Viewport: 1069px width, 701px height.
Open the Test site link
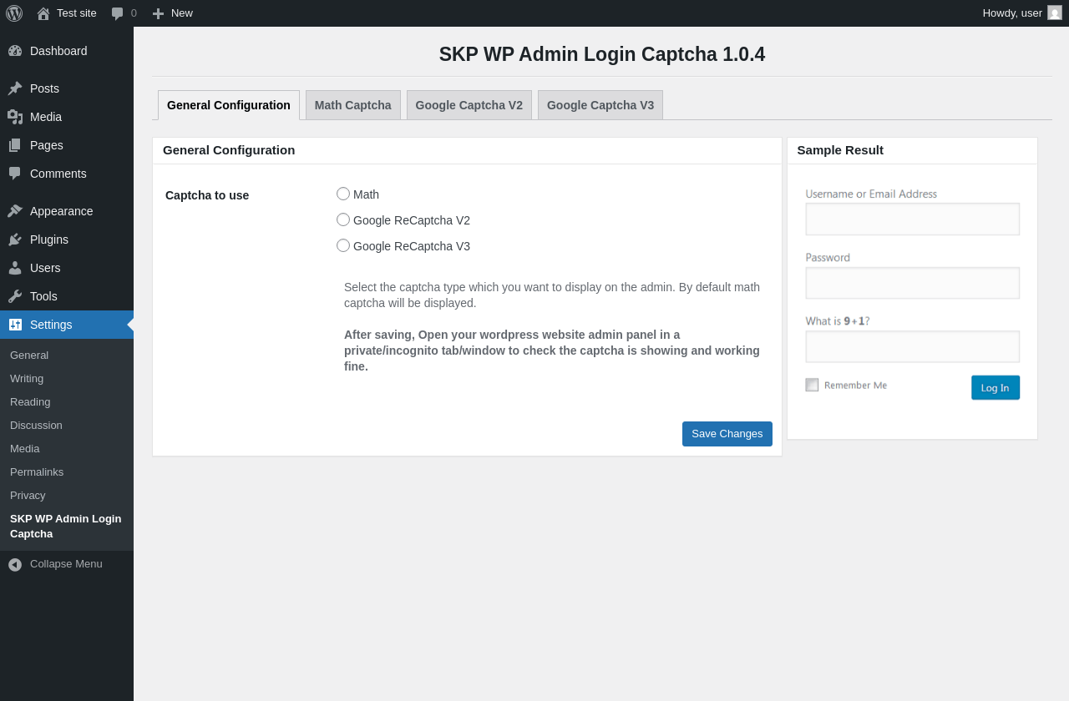click(x=77, y=13)
